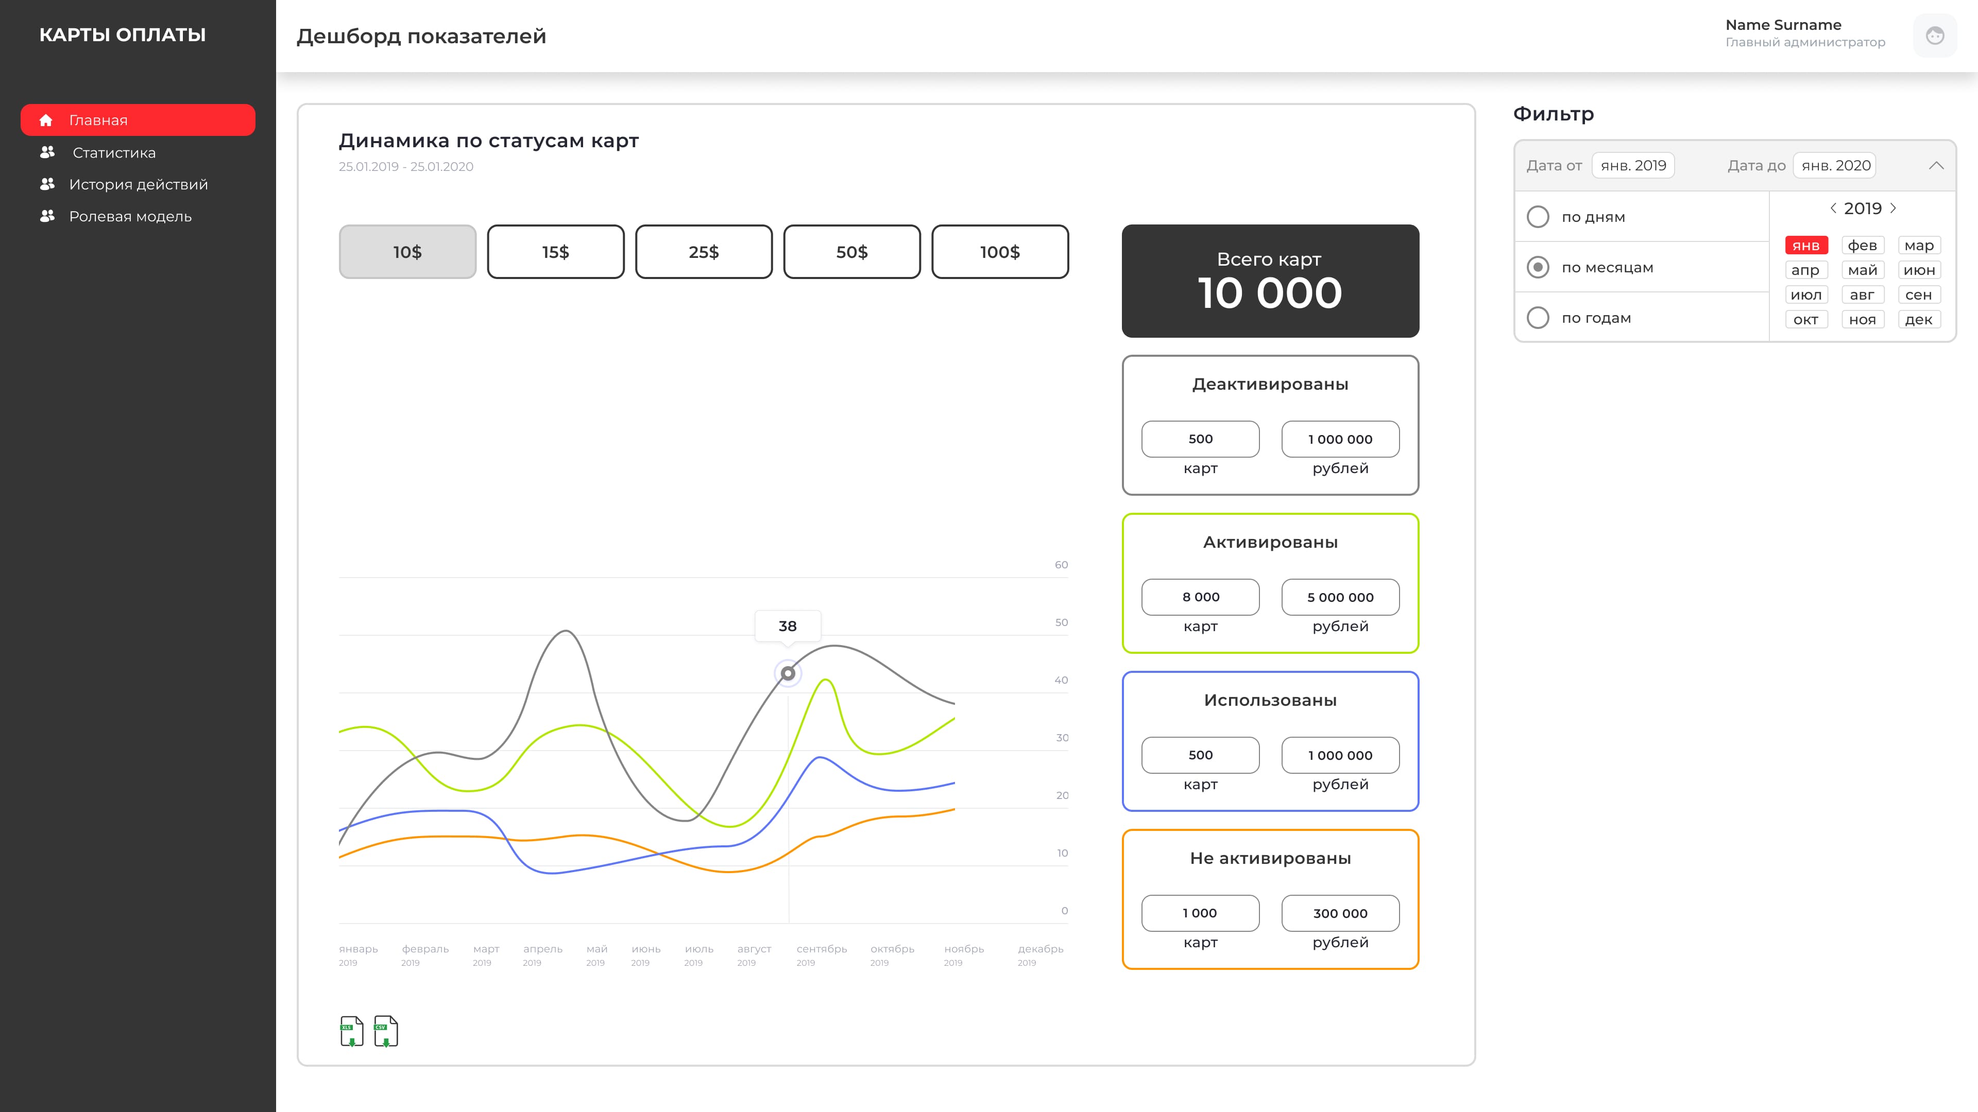
Task: Select the по месяцам radio option
Action: [x=1538, y=267]
